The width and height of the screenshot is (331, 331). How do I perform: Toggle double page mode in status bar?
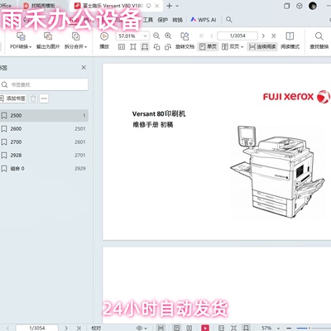[189, 328]
